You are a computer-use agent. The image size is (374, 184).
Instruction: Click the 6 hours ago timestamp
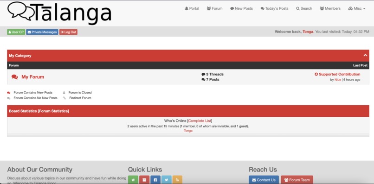[352, 80]
